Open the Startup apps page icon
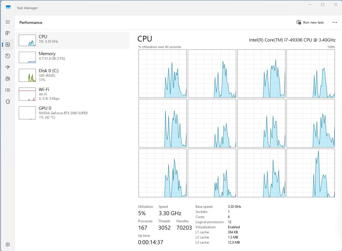Viewport: 342px width, 251px height. (8, 67)
